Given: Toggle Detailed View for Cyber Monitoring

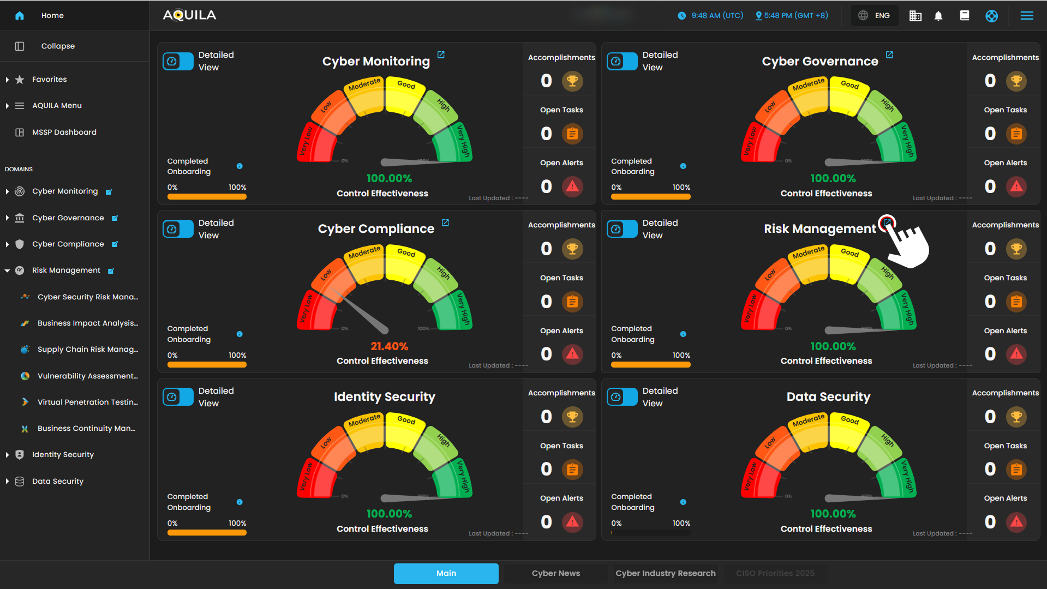Looking at the screenshot, I should (x=178, y=61).
